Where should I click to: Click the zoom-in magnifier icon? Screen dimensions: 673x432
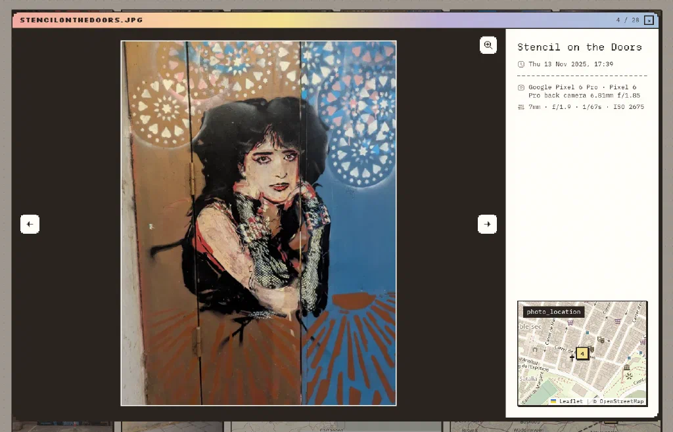(488, 45)
